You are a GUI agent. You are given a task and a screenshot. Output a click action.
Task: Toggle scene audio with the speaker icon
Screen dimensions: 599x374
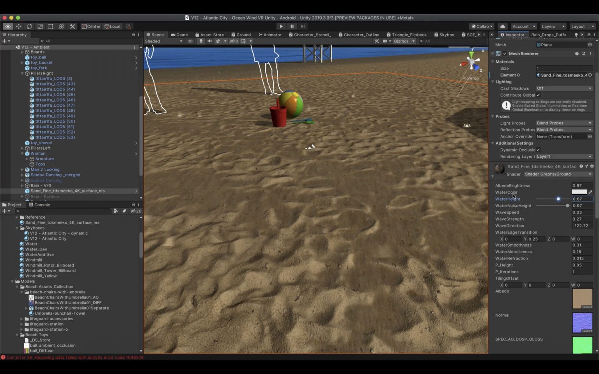tap(209, 41)
